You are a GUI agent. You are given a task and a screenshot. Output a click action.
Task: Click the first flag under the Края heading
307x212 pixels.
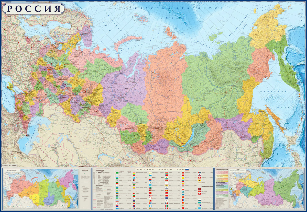click(134, 193)
